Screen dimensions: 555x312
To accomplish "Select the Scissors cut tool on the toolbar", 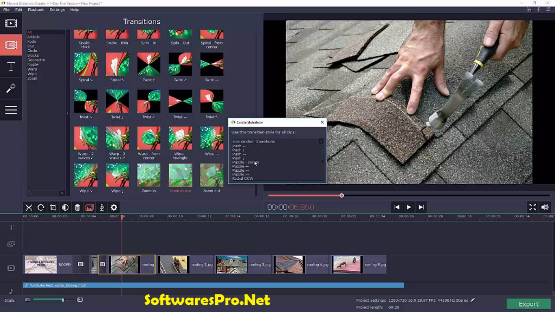I will [28, 207].
